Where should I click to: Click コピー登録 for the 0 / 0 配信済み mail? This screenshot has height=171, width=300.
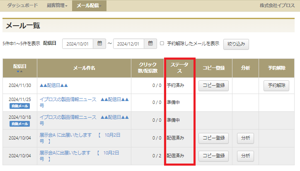click(213, 138)
